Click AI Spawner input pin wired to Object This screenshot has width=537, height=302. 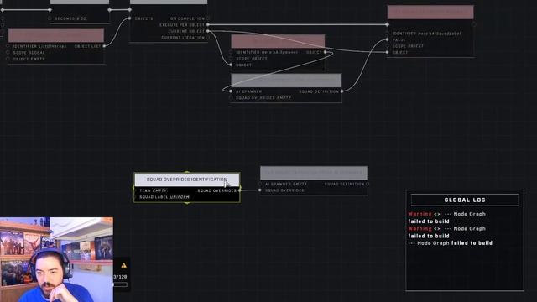(x=231, y=91)
